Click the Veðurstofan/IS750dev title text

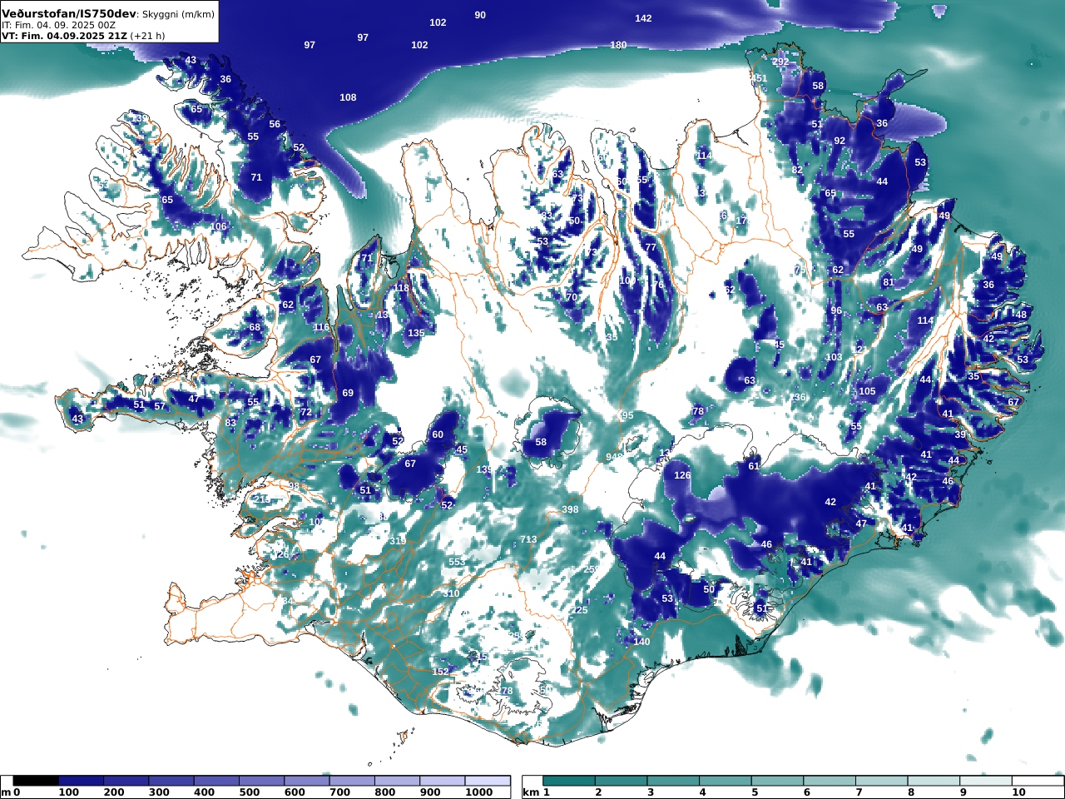pos(68,14)
